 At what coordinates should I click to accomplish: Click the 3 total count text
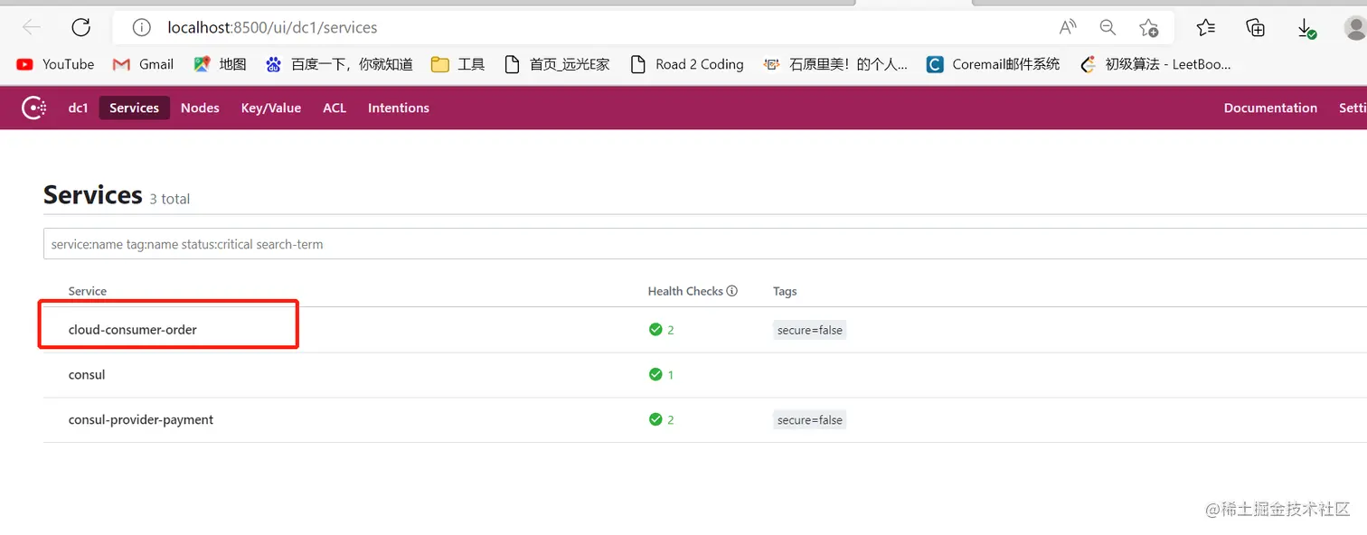tap(170, 199)
